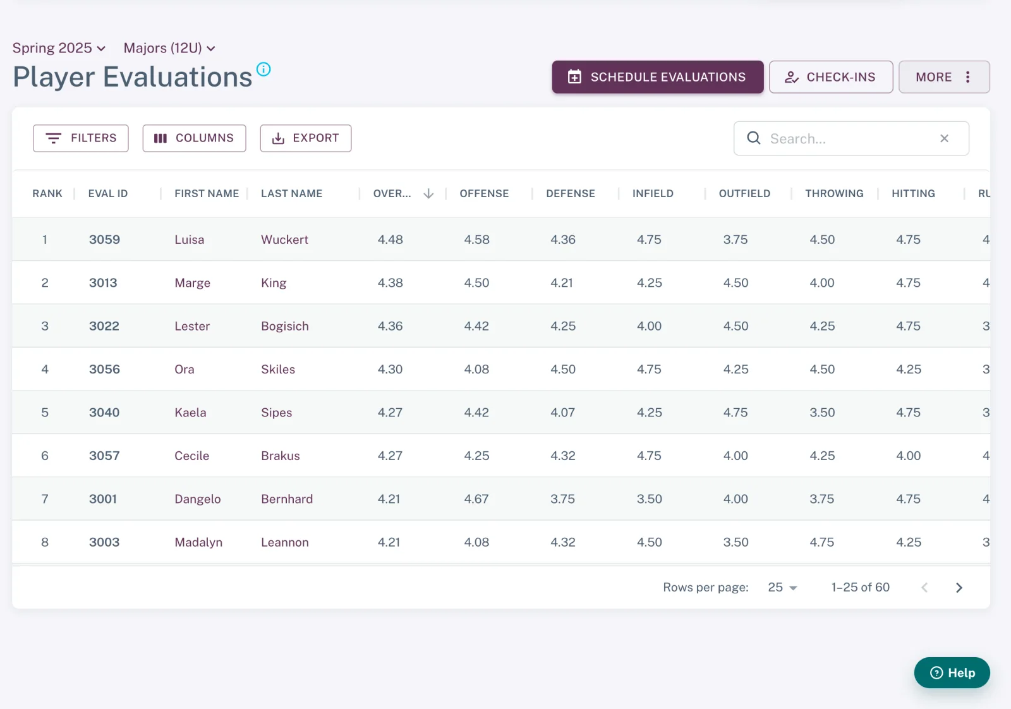The width and height of the screenshot is (1011, 709).
Task: Click Kaela's throwing score 3.50
Action: point(822,413)
